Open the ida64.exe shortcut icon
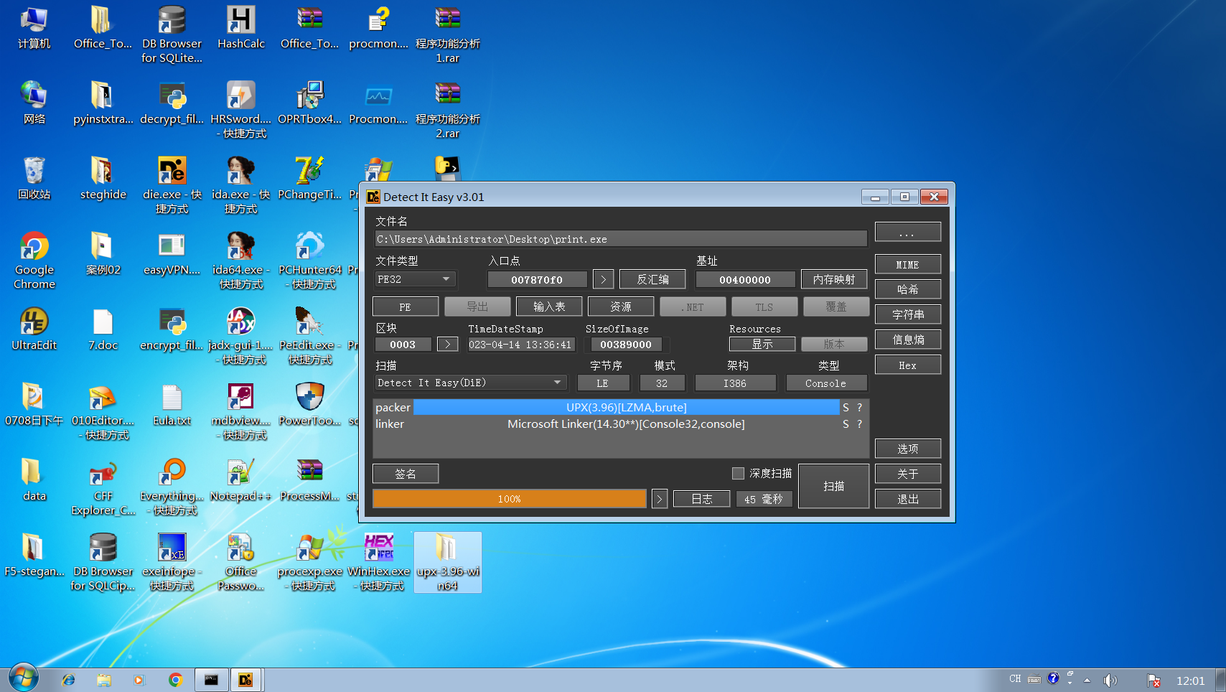Viewport: 1226px width, 692px height. point(240,261)
